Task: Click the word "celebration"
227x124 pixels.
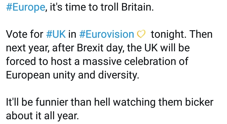Action: pyautogui.click(x=150, y=61)
